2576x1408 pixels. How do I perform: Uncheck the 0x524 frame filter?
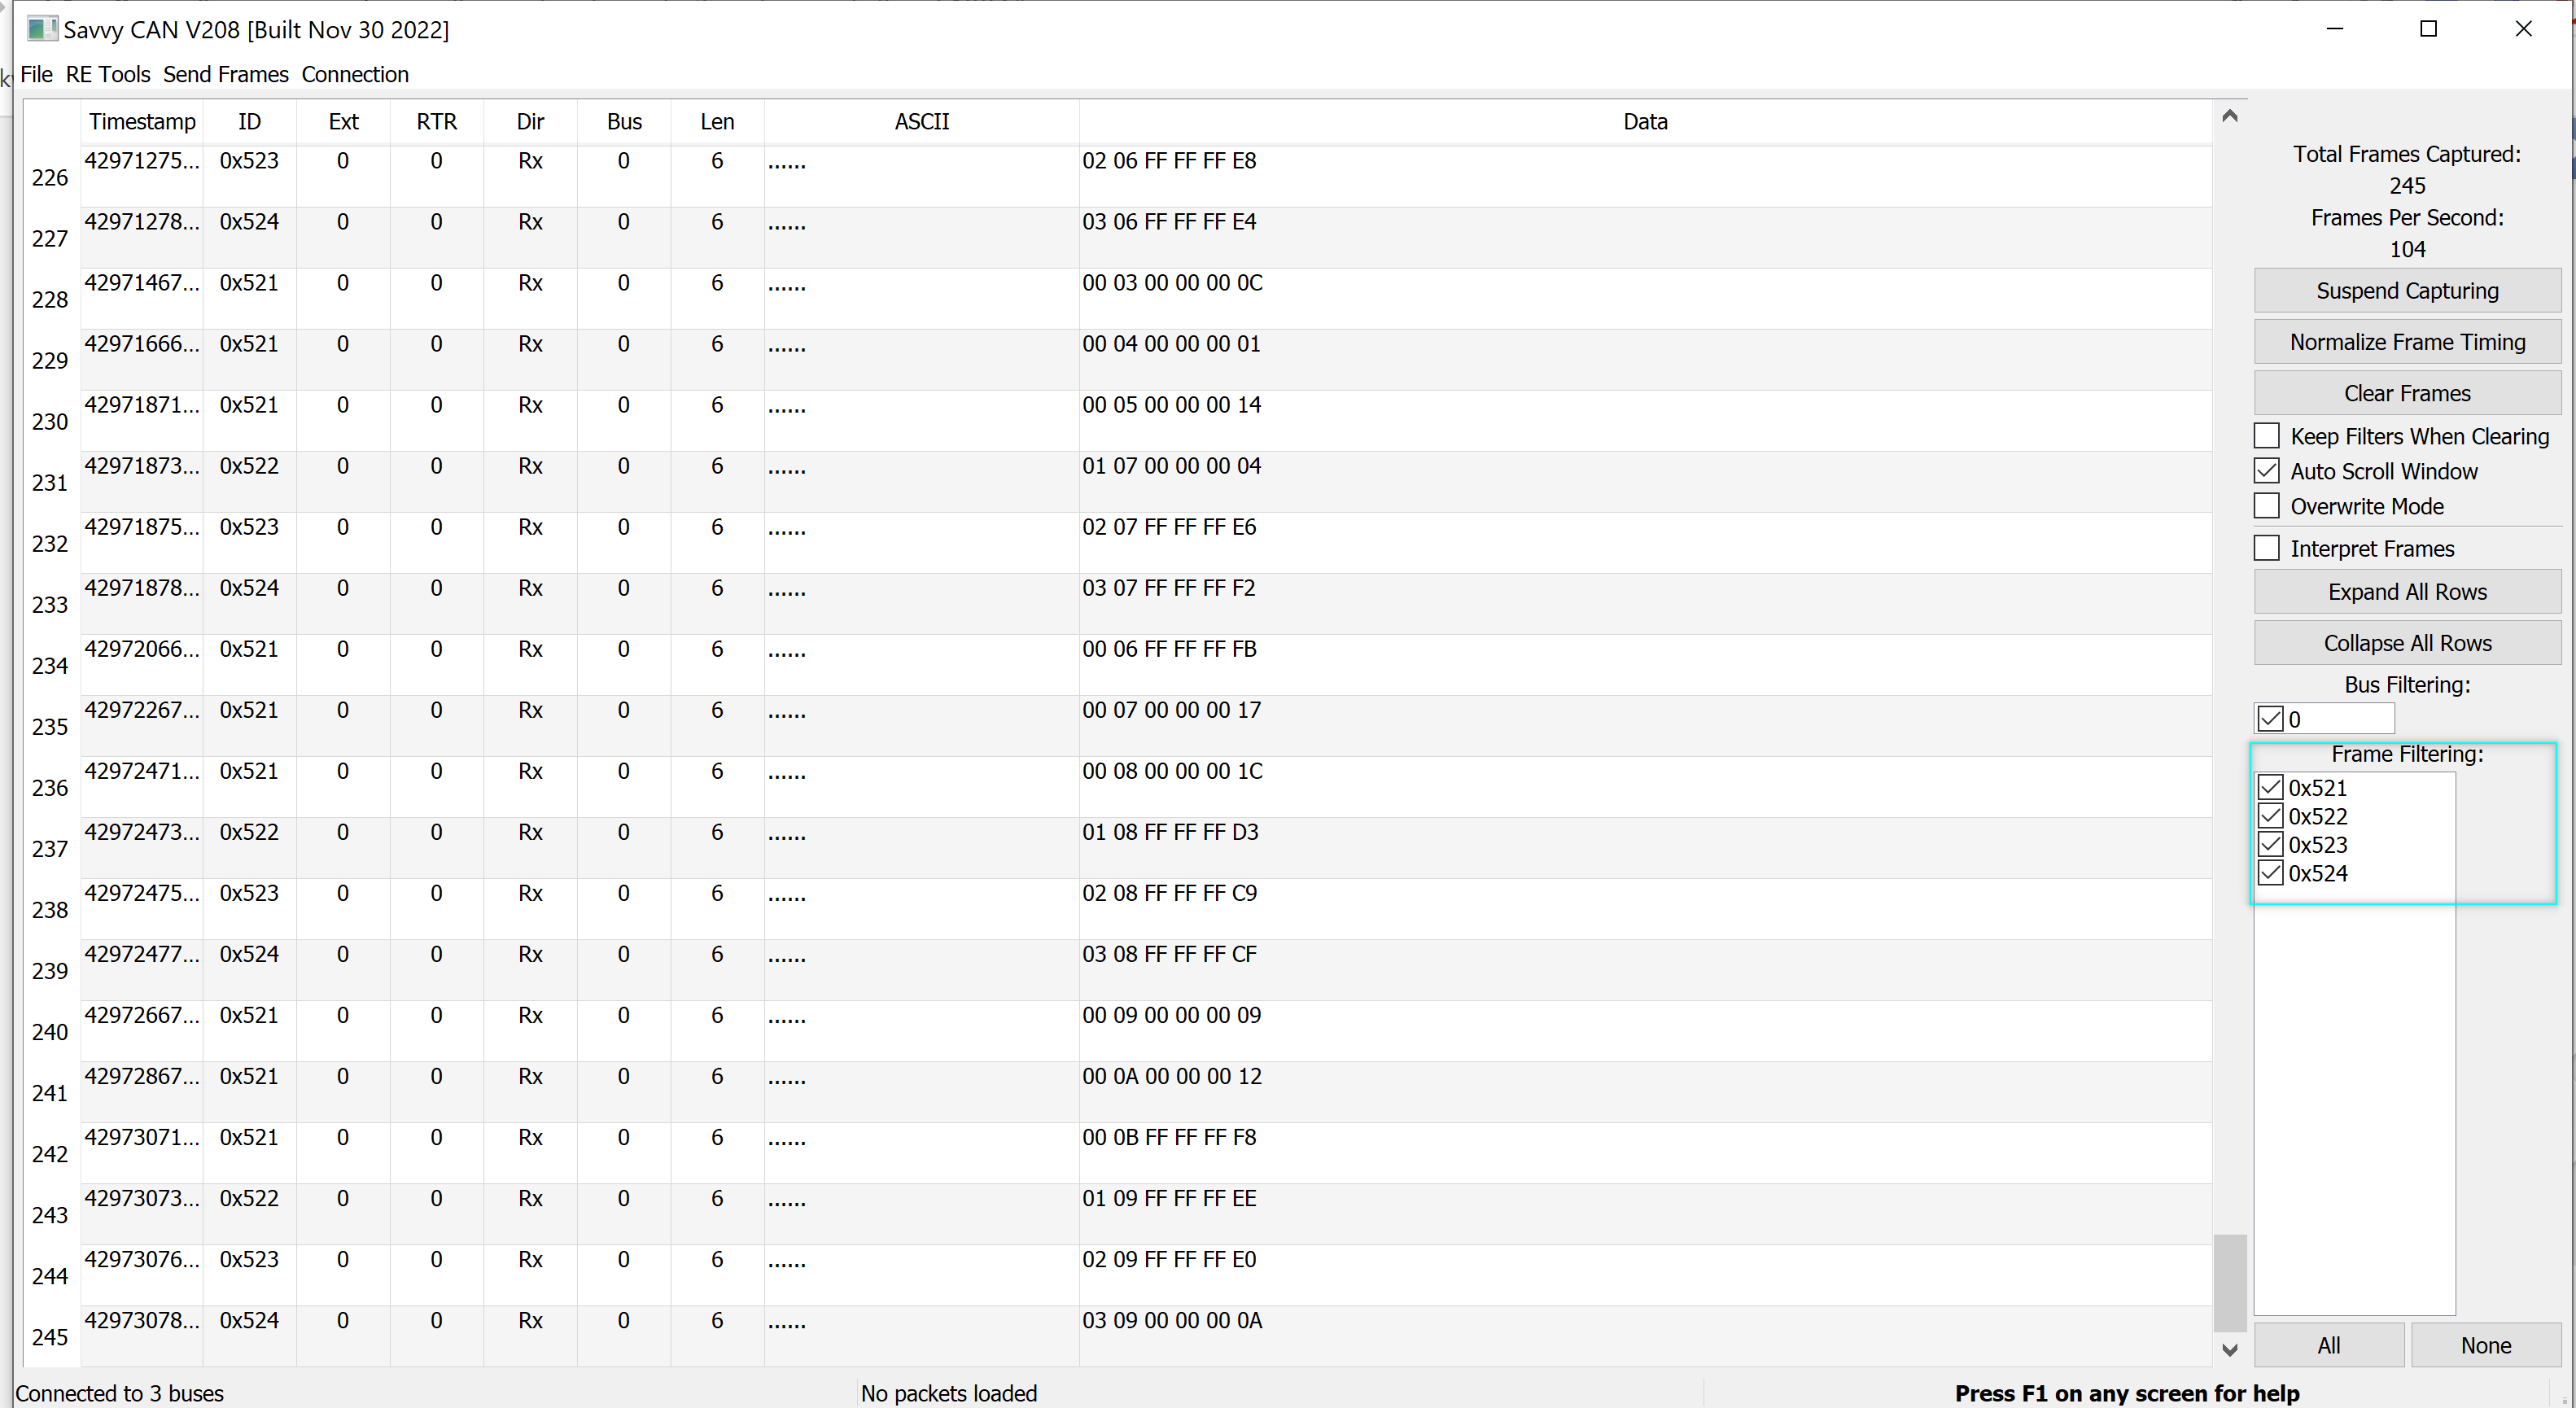[2271, 873]
